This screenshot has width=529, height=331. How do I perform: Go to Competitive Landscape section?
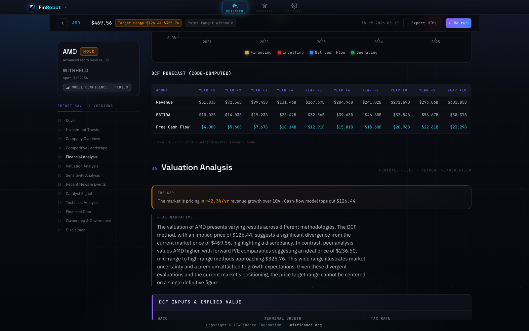tap(86, 148)
